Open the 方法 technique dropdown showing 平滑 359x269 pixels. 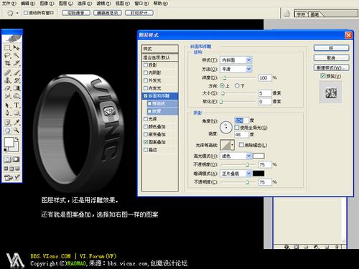[x=236, y=69]
